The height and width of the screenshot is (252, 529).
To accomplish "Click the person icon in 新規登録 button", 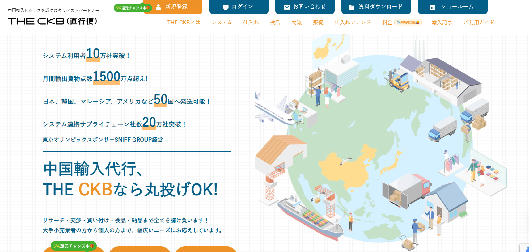I will (158, 7).
